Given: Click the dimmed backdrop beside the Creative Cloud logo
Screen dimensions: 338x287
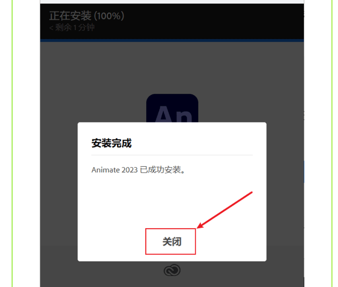Looking at the screenshot, I should point(216,273).
